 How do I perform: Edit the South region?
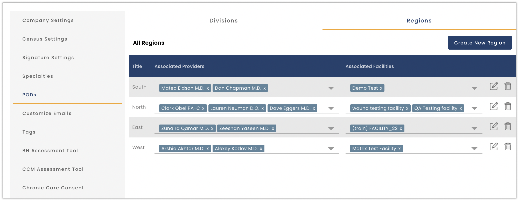point(494,86)
